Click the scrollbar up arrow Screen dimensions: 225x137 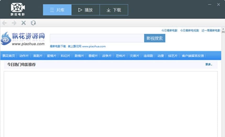coord(223,29)
